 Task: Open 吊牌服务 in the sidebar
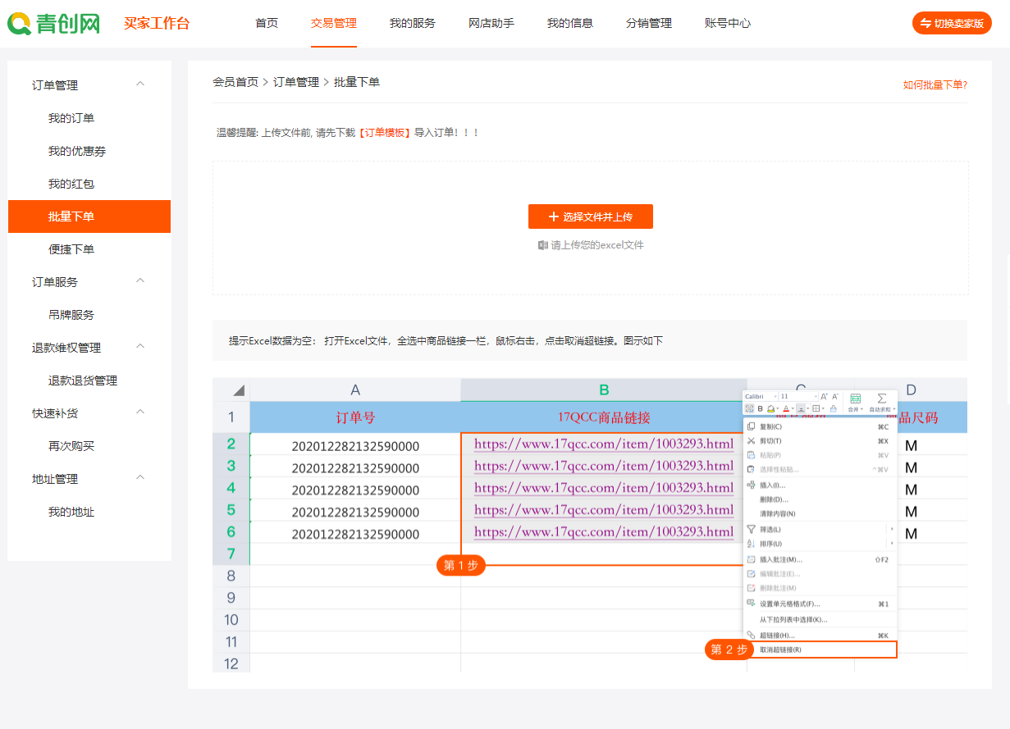71,315
